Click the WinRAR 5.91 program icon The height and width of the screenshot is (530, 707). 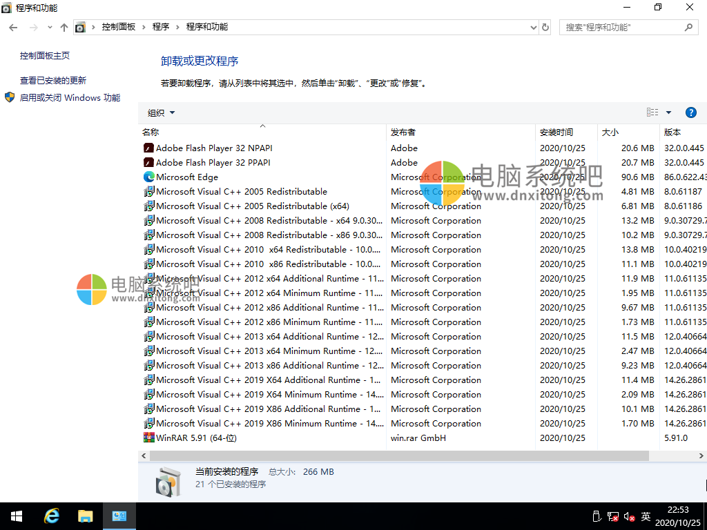[148, 438]
